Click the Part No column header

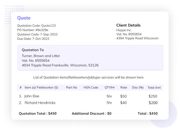pyautogui.click(x=72, y=88)
